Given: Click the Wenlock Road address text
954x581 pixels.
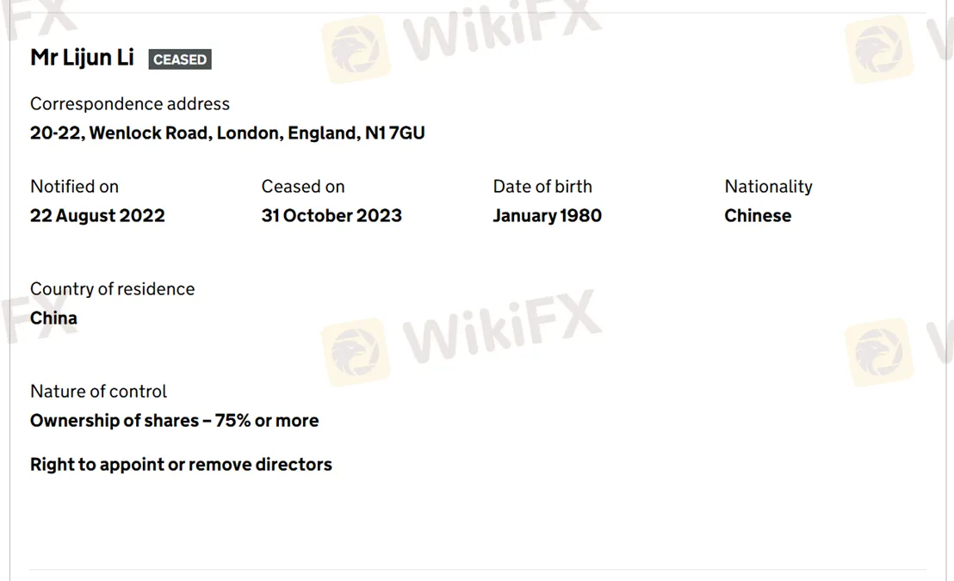Looking at the screenshot, I should (227, 133).
